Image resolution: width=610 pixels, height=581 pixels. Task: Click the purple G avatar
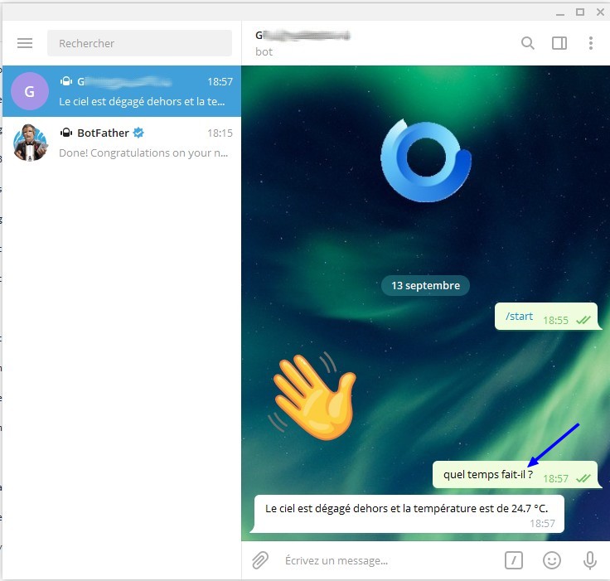point(30,91)
